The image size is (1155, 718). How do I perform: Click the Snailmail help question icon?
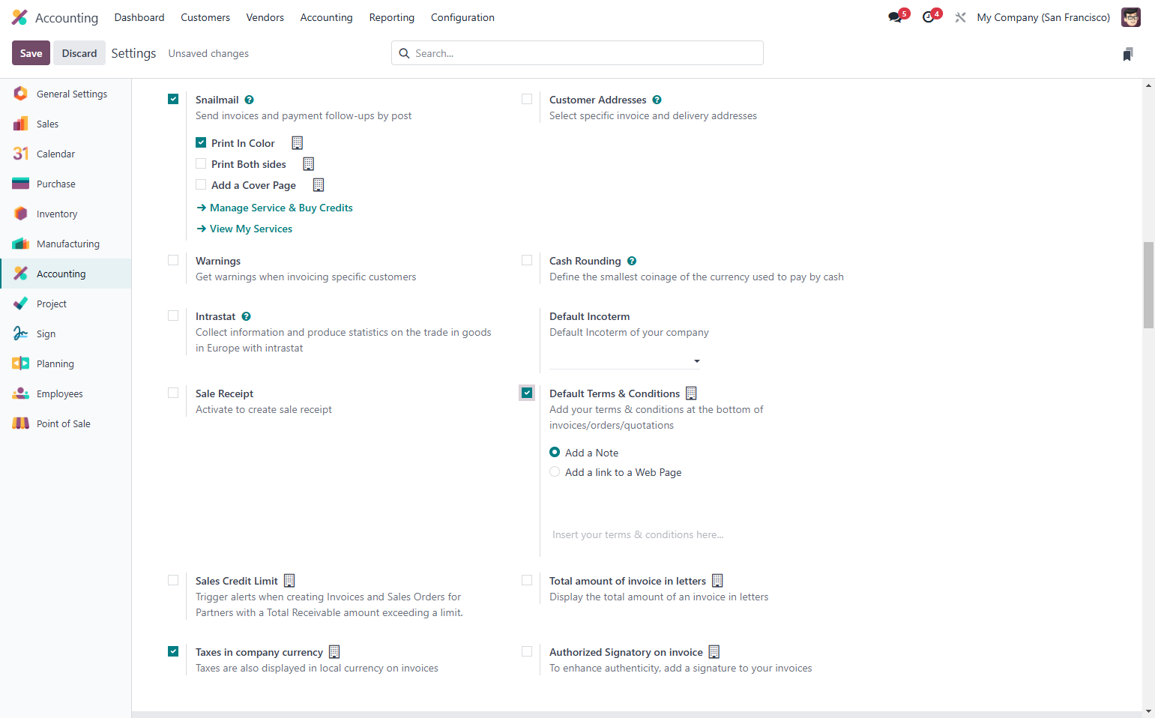249,100
